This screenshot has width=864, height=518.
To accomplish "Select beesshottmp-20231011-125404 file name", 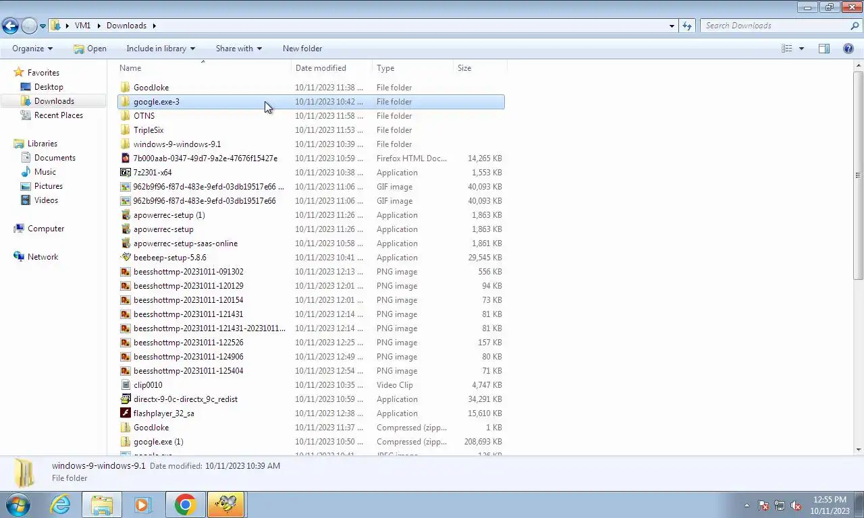I will (188, 371).
